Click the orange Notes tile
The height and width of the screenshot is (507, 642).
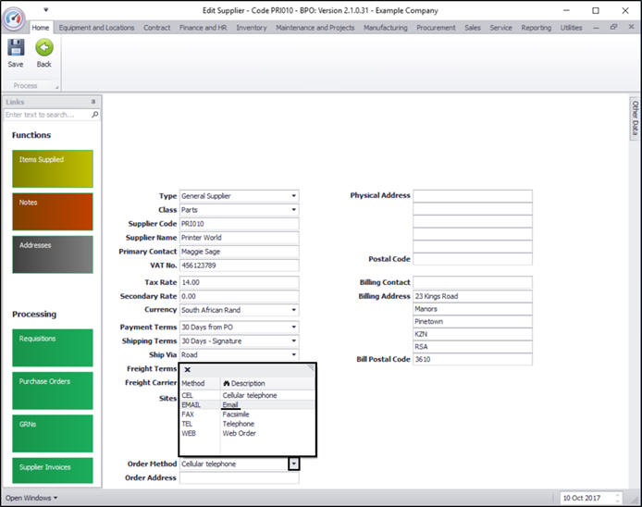point(53,212)
